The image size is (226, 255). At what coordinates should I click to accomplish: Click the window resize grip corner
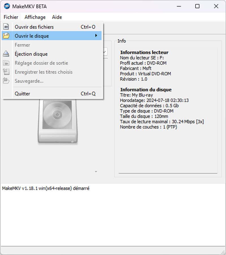click(x=223, y=252)
